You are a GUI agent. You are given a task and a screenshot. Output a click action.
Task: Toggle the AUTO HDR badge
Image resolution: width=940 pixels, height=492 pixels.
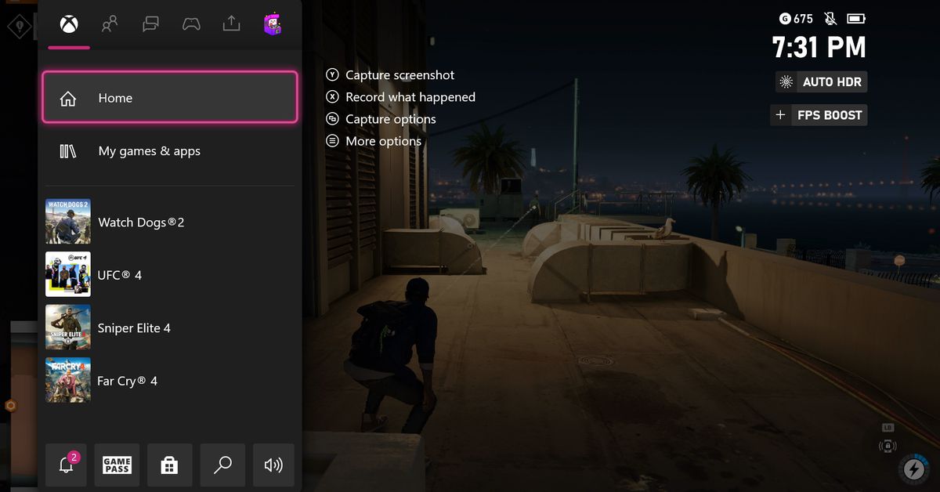[821, 82]
